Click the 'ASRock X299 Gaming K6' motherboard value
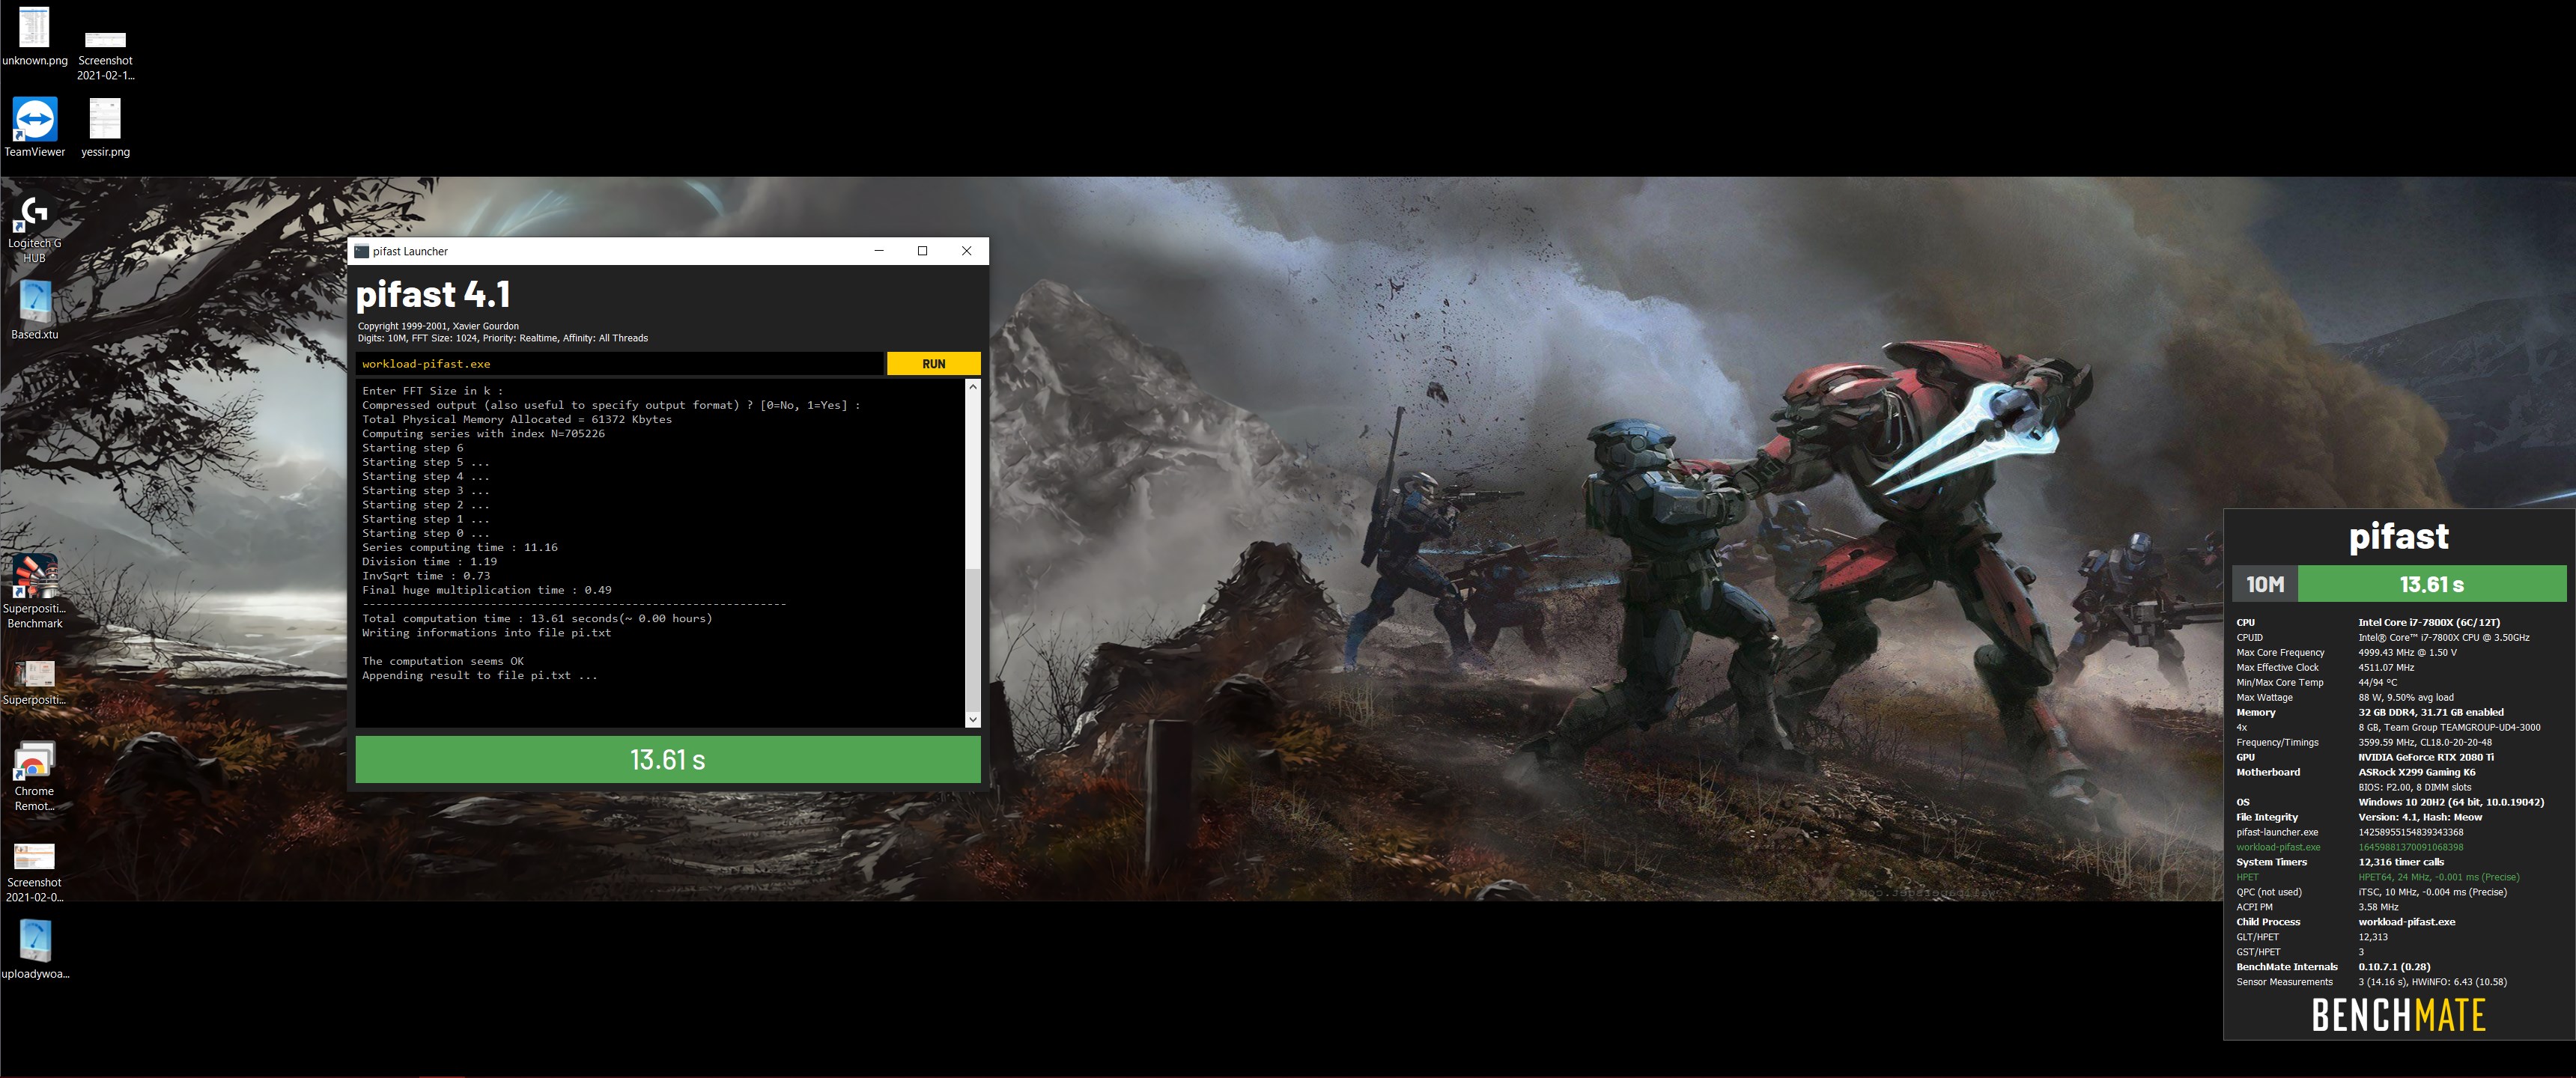2576x1078 pixels. (x=2416, y=773)
